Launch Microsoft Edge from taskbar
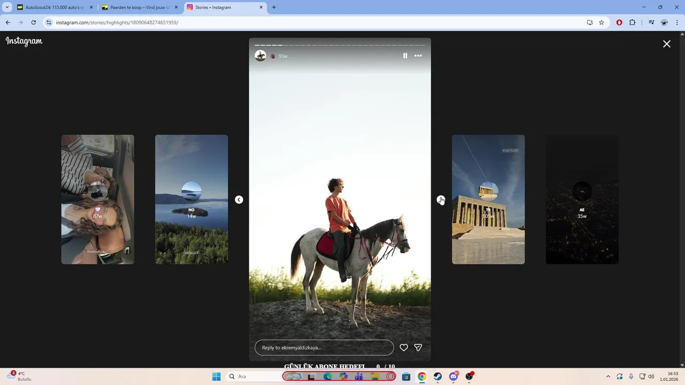Viewport: 685px width, 385px height. pyautogui.click(x=328, y=376)
